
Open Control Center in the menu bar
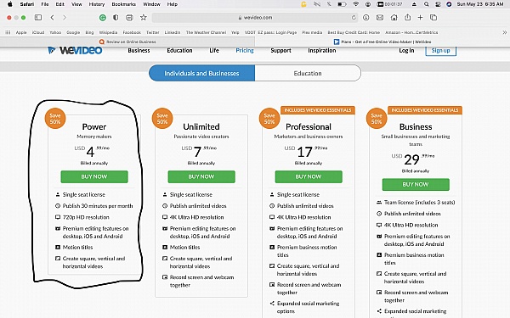(x=438, y=4)
